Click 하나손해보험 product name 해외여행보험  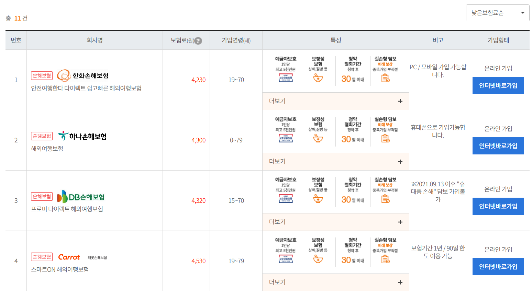[47, 149]
